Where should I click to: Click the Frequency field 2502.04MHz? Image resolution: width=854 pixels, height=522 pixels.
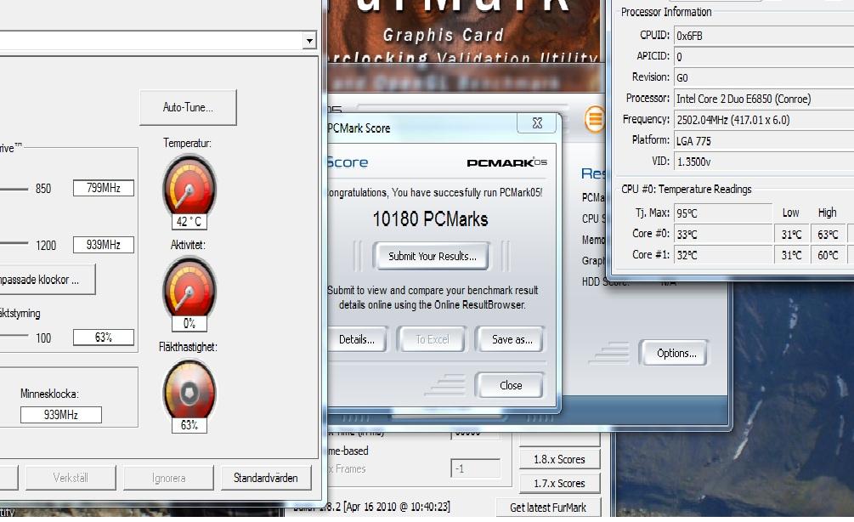coord(764,120)
